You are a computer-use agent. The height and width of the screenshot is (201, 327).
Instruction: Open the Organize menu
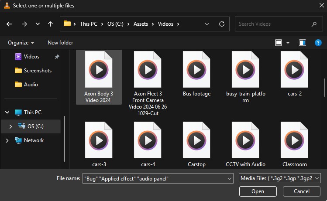21,43
